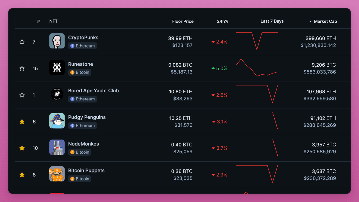Unfavorite Pudgy Penguins using the gold star
Screen dimensions: 359x202
(22, 122)
